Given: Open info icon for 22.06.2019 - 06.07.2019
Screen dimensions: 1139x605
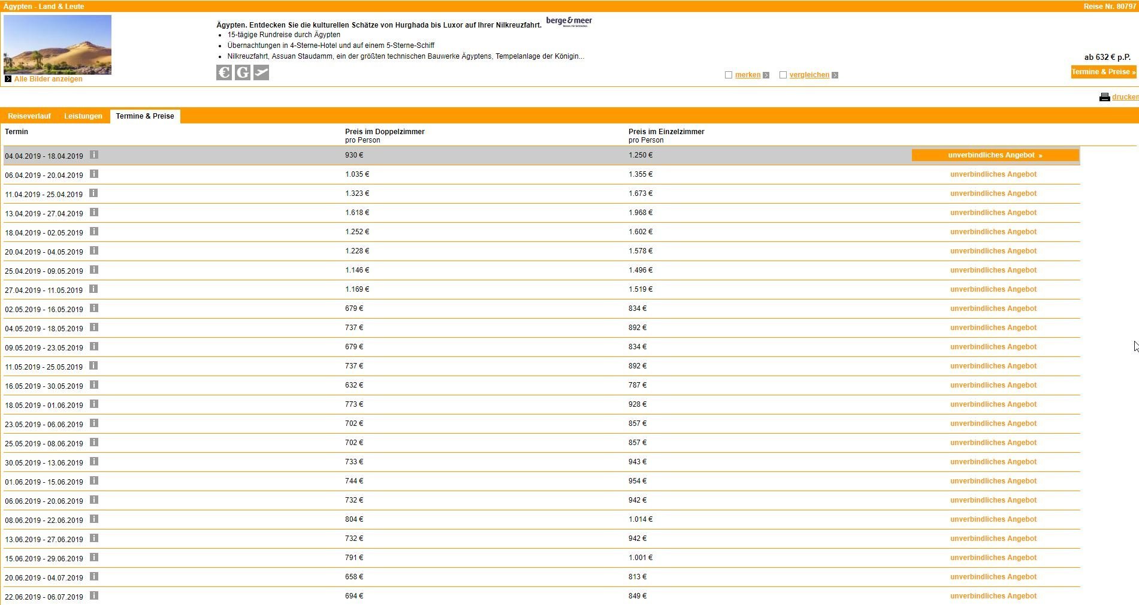Looking at the screenshot, I should pyautogui.click(x=94, y=595).
